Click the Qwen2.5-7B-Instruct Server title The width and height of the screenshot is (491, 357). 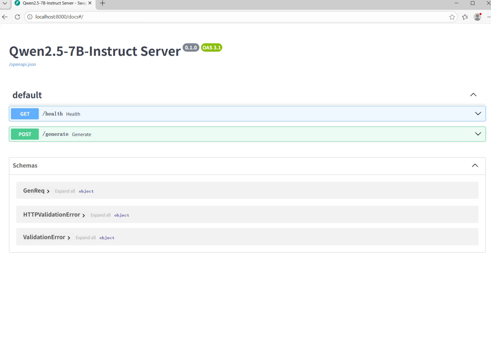point(95,51)
